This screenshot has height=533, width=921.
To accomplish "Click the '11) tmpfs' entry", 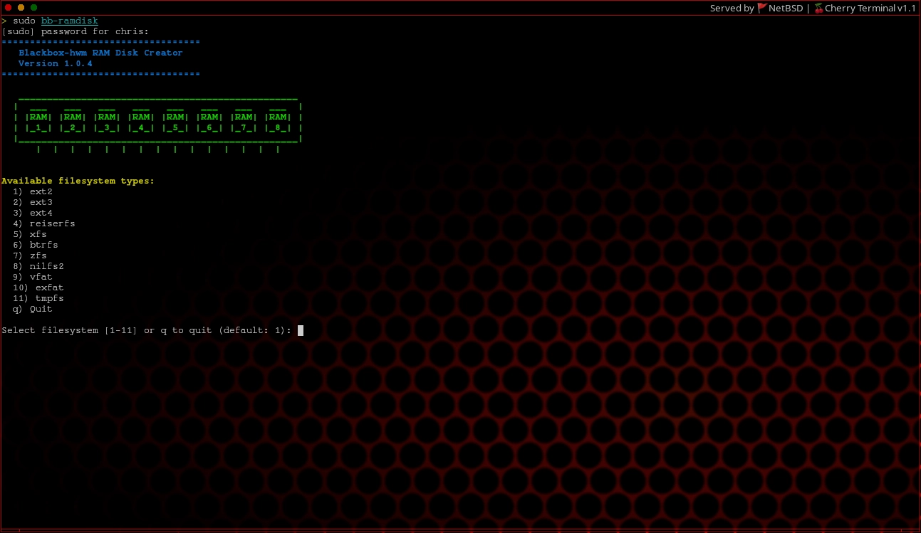I will [38, 298].
